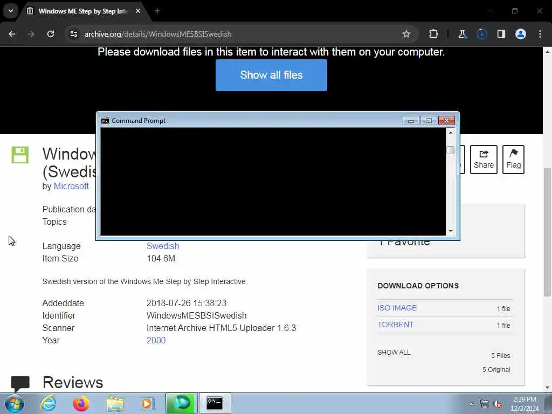Bookmark this page with the star
Image resolution: width=552 pixels, height=414 pixels.
(x=406, y=34)
